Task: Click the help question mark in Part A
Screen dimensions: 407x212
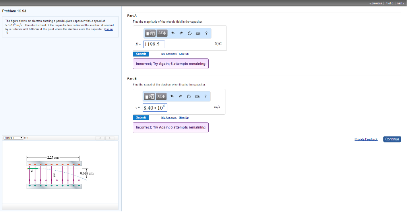Action: pyautogui.click(x=206, y=33)
